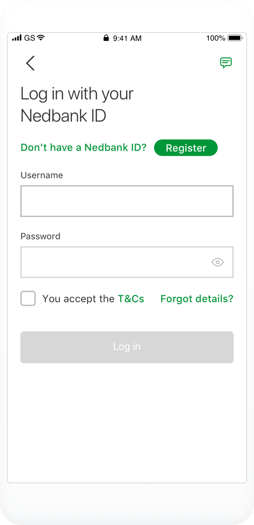Show password using the eye icon
The image size is (254, 525).
218,262
